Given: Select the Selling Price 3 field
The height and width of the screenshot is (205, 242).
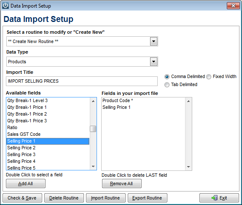Looking at the screenshot, I should coord(48,154).
